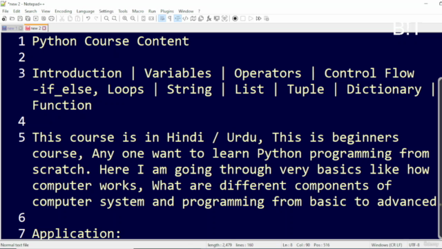Image resolution: width=442 pixels, height=249 pixels.
Task: Open the Edit menu
Action: (17, 11)
